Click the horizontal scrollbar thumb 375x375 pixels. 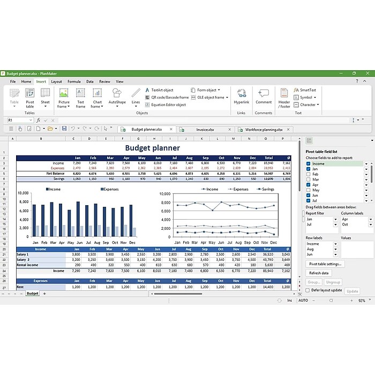pos(178,294)
